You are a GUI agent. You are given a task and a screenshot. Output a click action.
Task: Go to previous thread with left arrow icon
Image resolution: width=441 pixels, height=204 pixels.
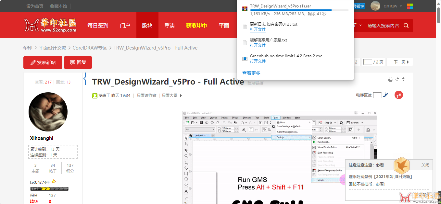click(x=397, y=79)
